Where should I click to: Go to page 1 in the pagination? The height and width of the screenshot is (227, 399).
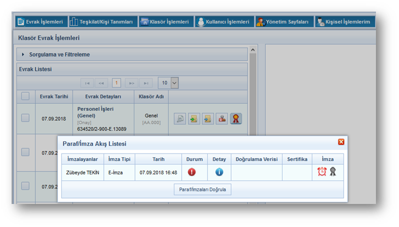[116, 83]
